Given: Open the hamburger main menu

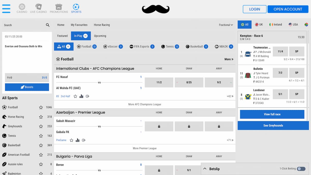Looking at the screenshot, I should click(x=6, y=9).
